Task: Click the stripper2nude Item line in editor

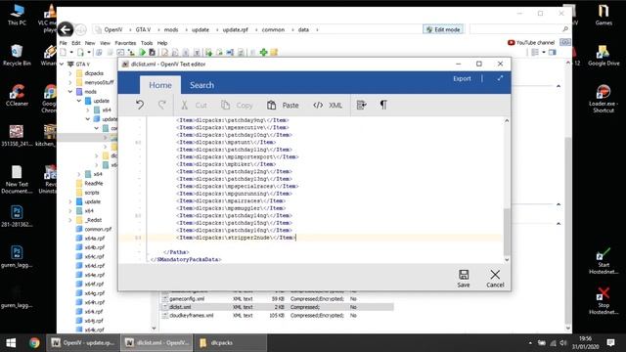Action: click(x=236, y=238)
